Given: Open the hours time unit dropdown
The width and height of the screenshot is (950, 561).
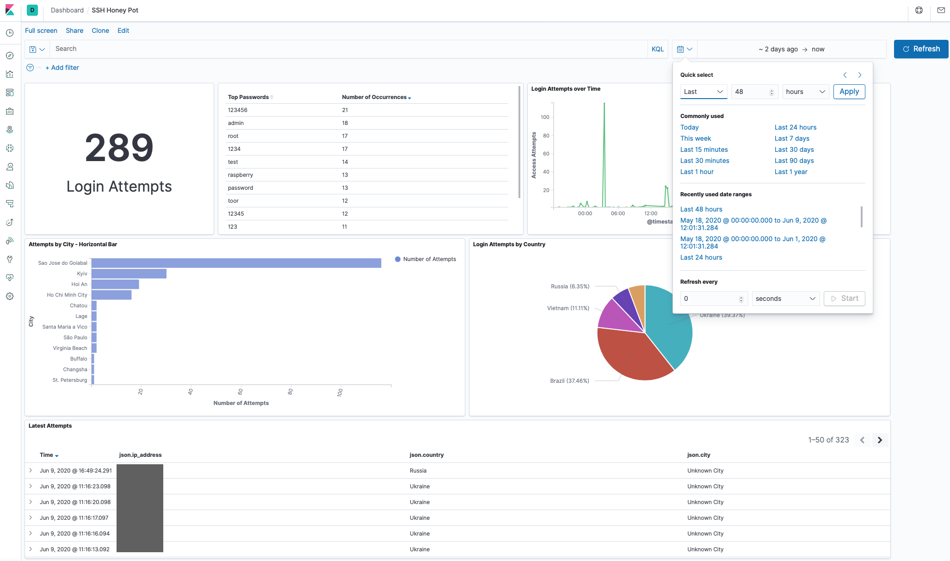Looking at the screenshot, I should click(x=805, y=92).
